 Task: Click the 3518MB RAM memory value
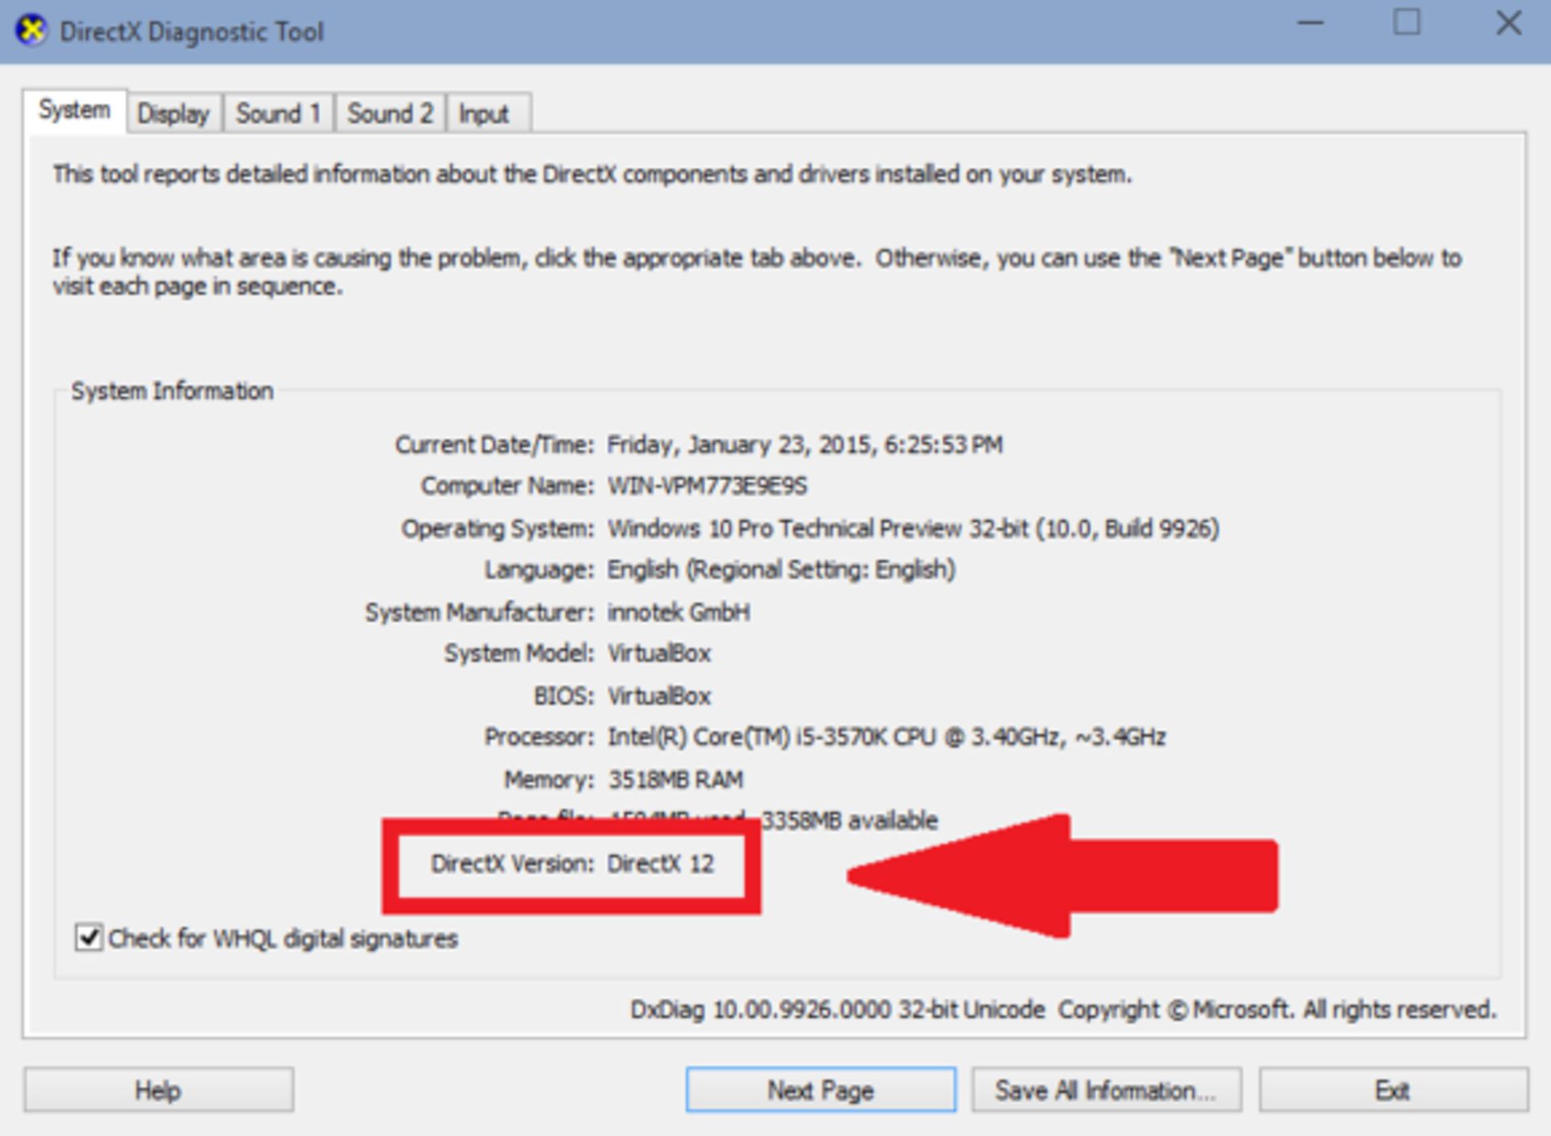coord(675,780)
